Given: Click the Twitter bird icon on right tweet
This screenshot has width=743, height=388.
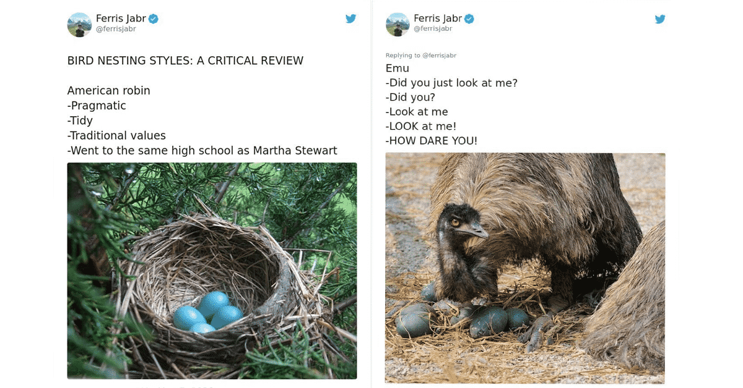Looking at the screenshot, I should pos(660,19).
